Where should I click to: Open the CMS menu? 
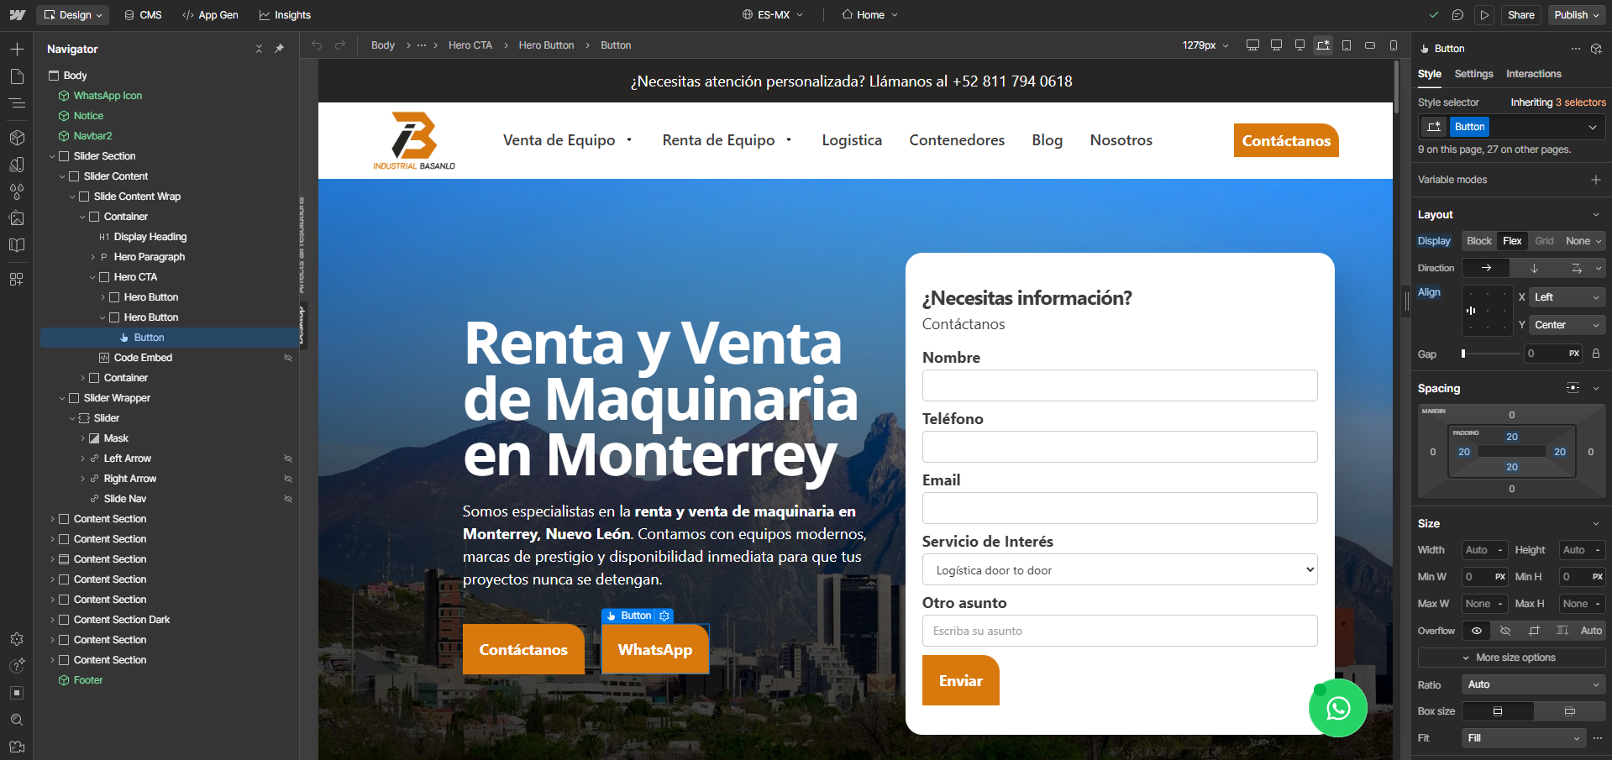(x=143, y=15)
